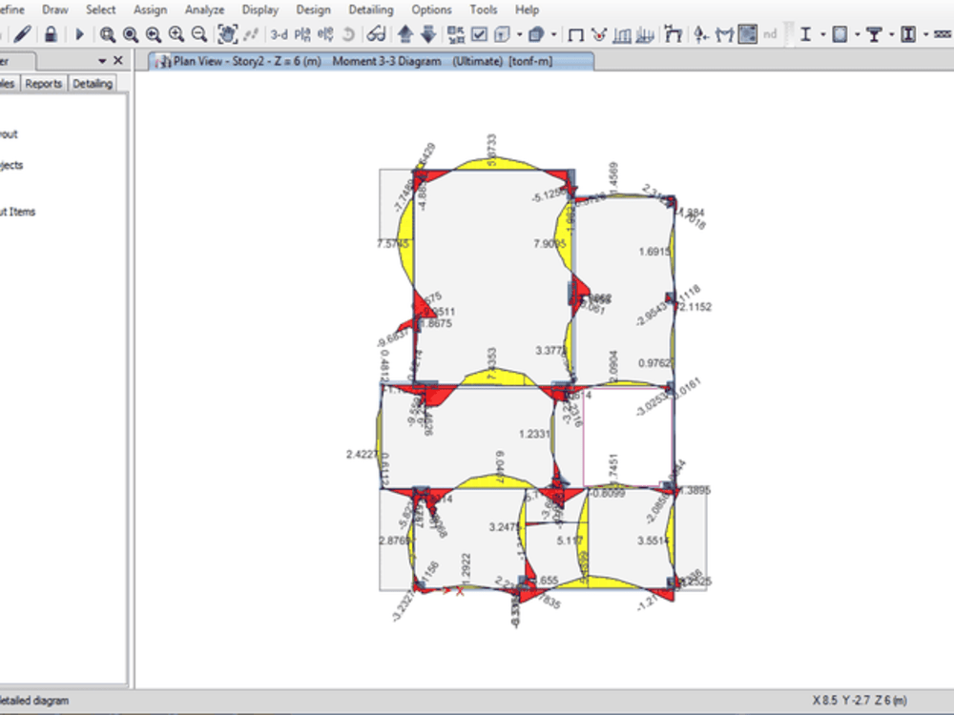Open dropdown beside composite column icon
The image size is (954, 715).
click(925, 34)
